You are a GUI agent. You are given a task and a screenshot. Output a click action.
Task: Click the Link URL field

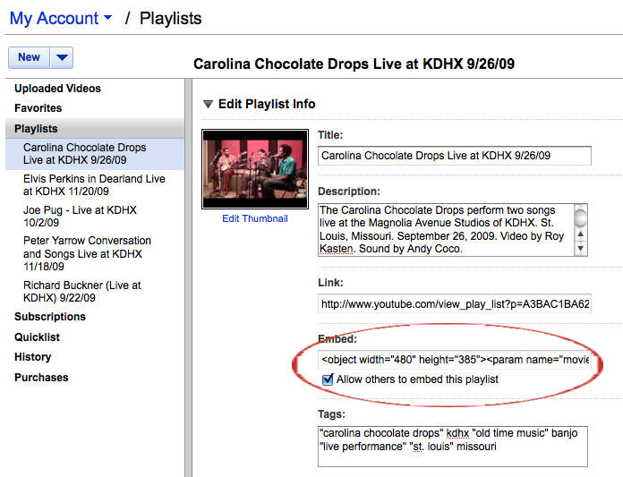(x=455, y=304)
